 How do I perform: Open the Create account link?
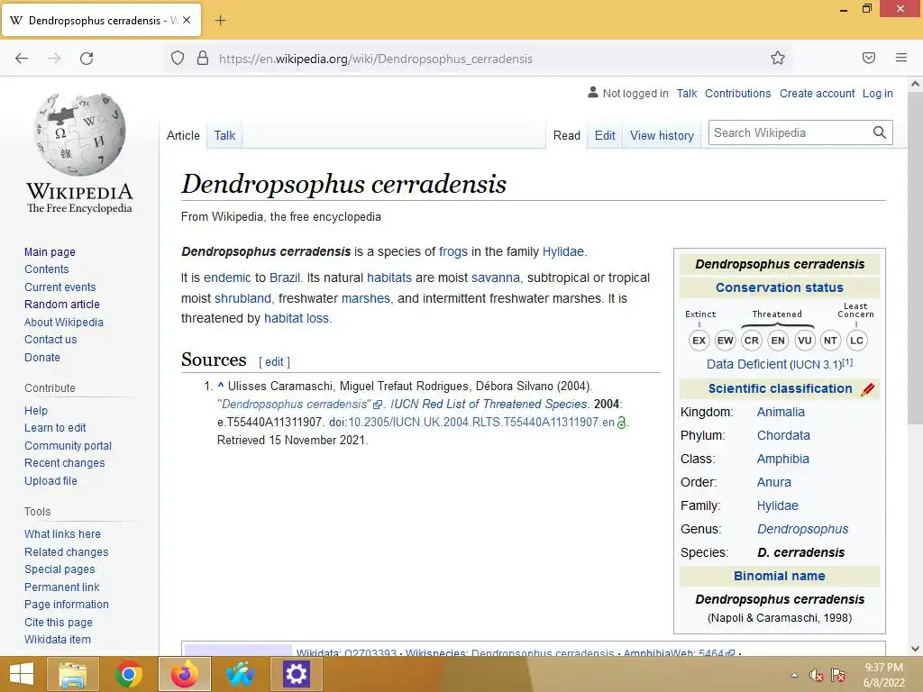click(x=817, y=93)
